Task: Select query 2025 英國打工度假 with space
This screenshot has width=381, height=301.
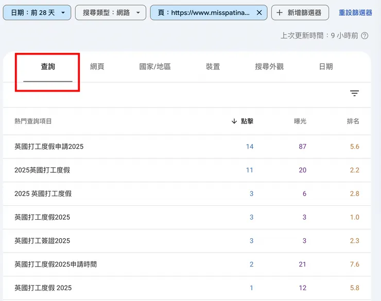Action: point(43,193)
